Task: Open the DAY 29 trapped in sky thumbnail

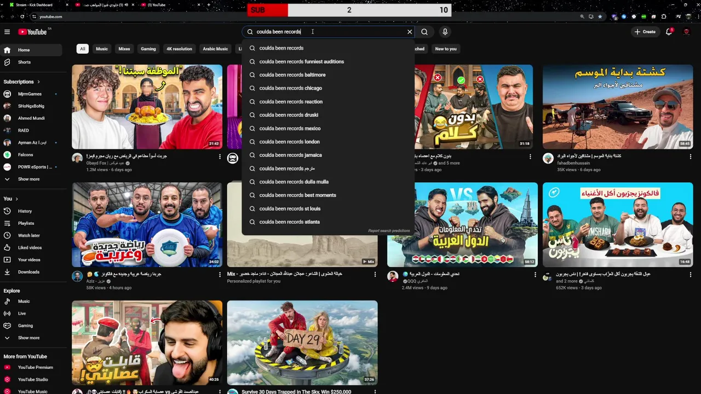Action: [x=302, y=343]
